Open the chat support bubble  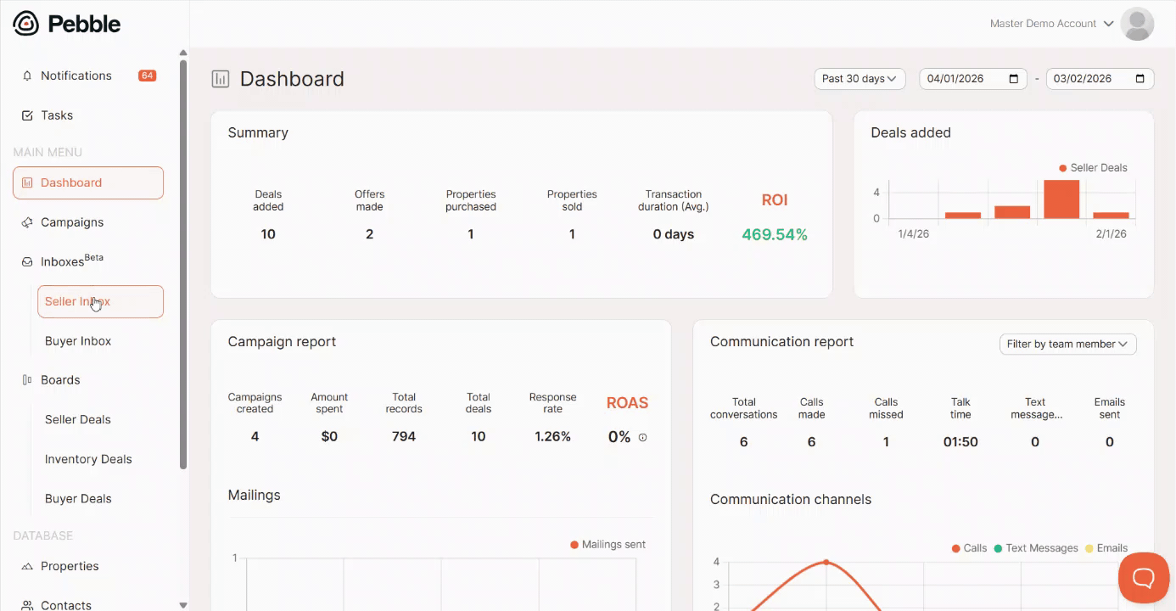(1143, 578)
